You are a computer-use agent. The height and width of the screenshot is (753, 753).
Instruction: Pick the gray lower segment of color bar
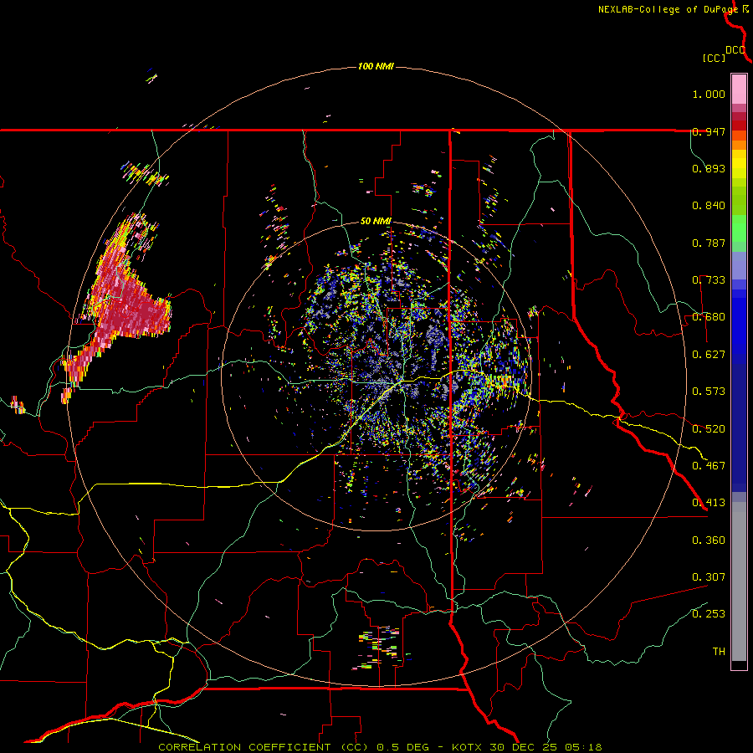pyautogui.click(x=739, y=581)
